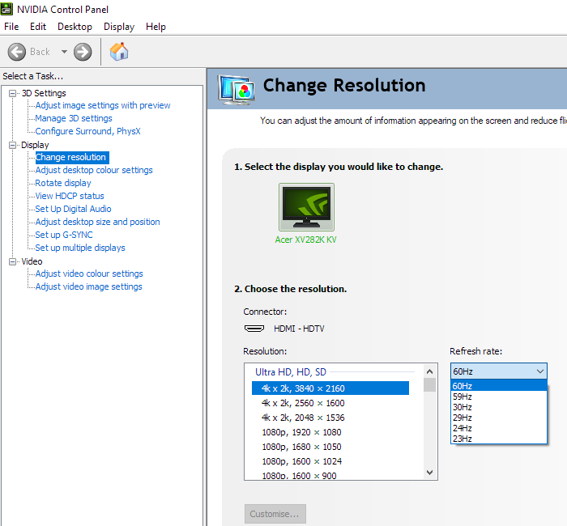Open Manage 3D settings
567x526 pixels.
[74, 118]
